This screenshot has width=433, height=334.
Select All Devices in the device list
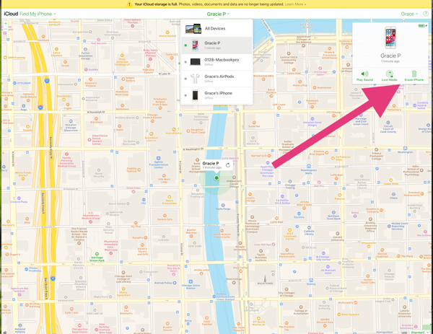[216, 28]
